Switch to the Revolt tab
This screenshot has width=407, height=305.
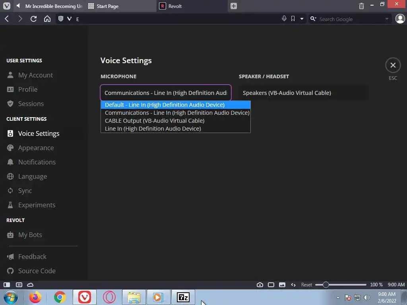click(192, 6)
